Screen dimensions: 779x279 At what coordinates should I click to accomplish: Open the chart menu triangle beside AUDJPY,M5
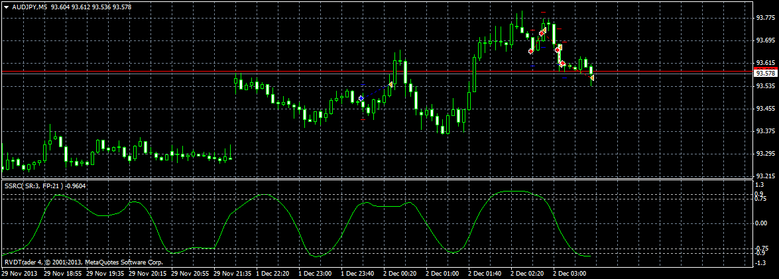click(6, 7)
